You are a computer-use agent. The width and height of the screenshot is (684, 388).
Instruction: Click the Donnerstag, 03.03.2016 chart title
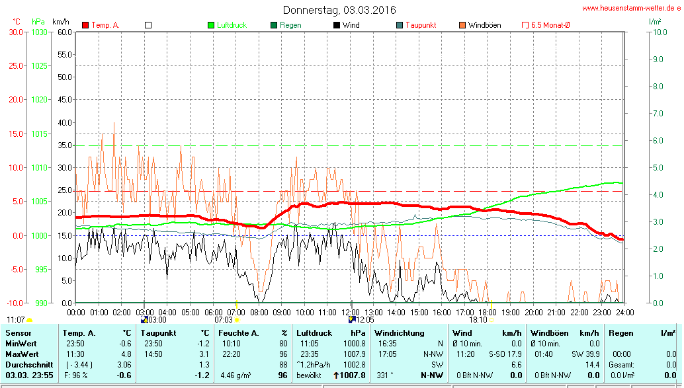click(x=339, y=10)
